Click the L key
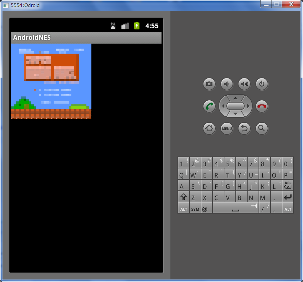This screenshot has width=303, height=282. pyautogui.click(x=276, y=185)
